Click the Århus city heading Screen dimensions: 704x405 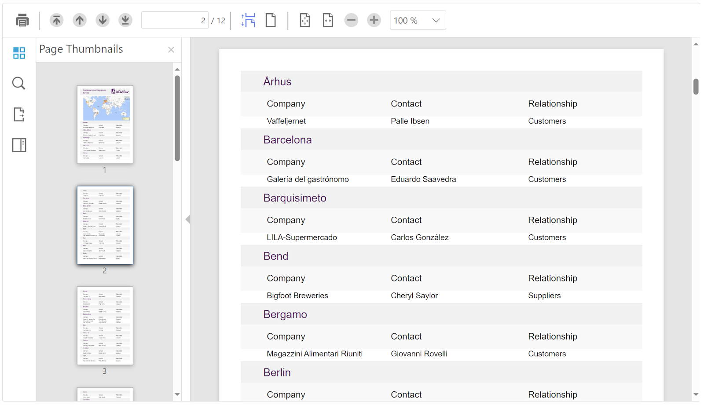(x=277, y=81)
